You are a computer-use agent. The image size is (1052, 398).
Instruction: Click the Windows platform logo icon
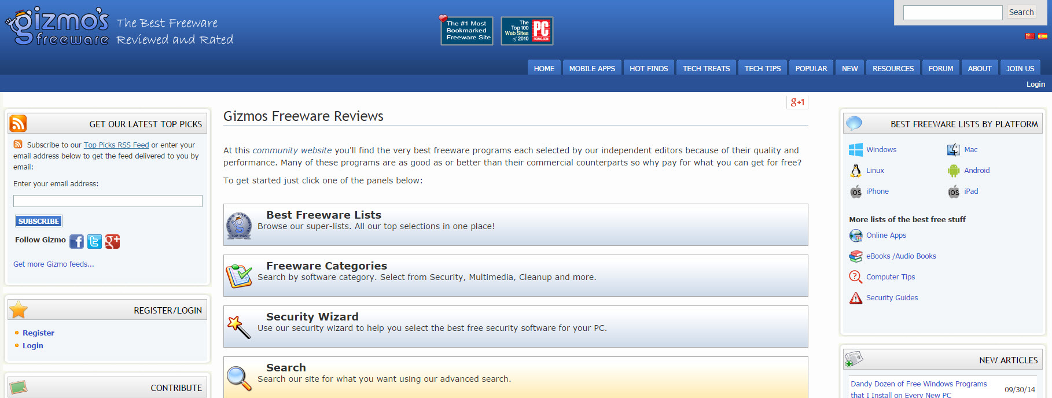855,150
